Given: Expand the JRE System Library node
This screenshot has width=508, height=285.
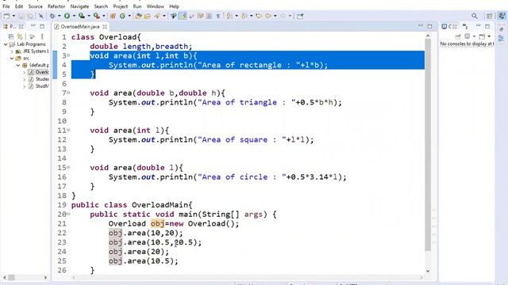Looking at the screenshot, I should tap(12, 51).
